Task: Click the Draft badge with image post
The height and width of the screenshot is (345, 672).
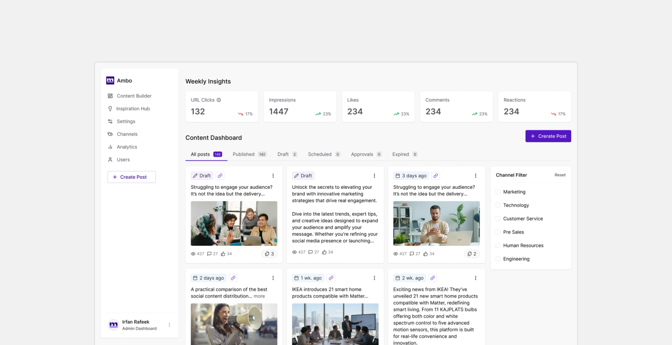Action: coord(202,176)
